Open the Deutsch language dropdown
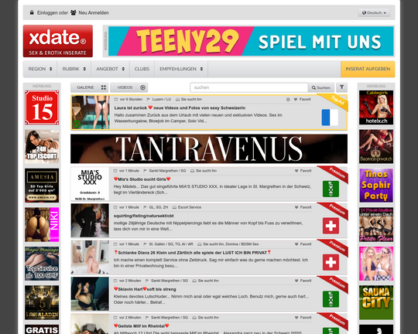The height and width of the screenshot is (334, 418). click(374, 12)
